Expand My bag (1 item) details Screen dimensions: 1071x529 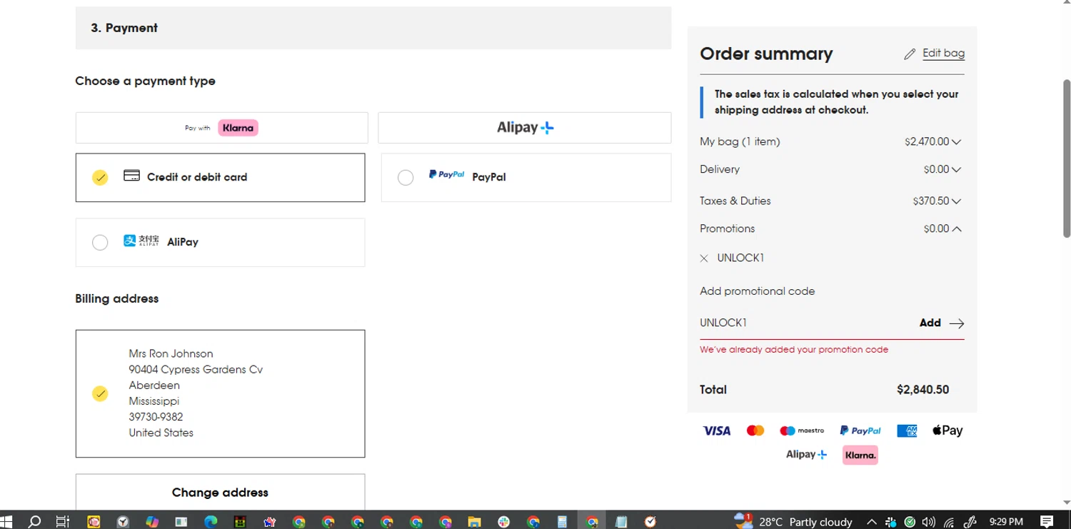pyautogui.click(x=956, y=142)
